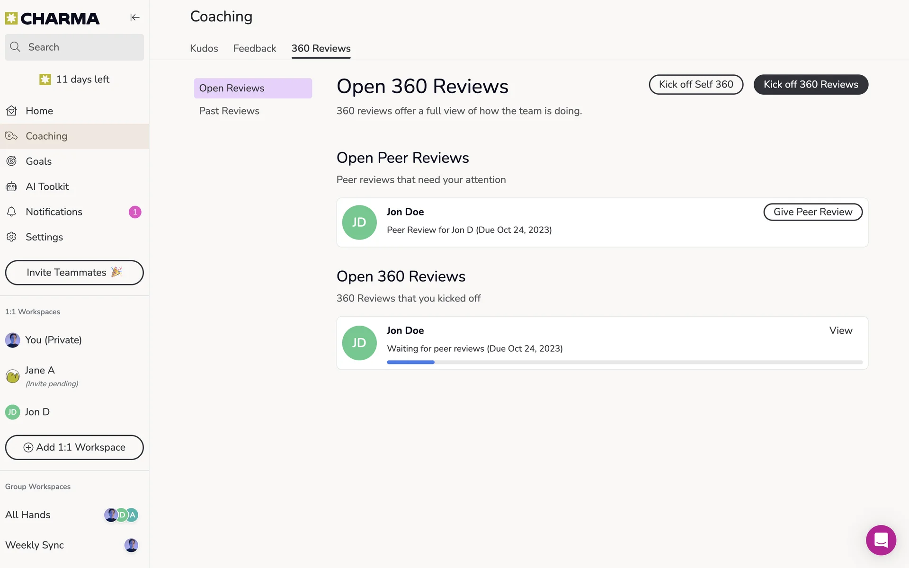Viewport: 909px width, 568px height.
Task: Open the Jon D 1:1 workspace
Action: click(x=37, y=412)
